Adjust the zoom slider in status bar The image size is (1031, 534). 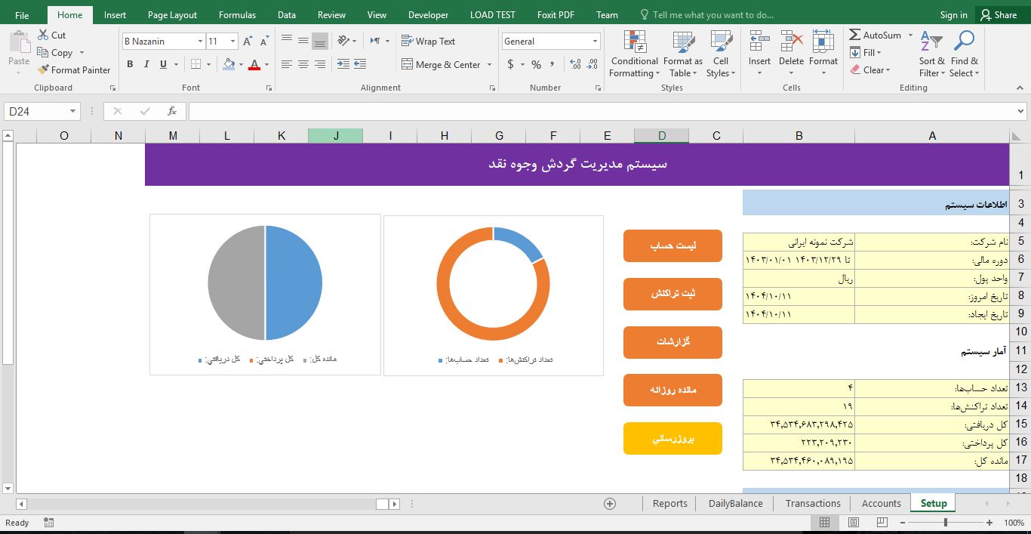(x=945, y=523)
